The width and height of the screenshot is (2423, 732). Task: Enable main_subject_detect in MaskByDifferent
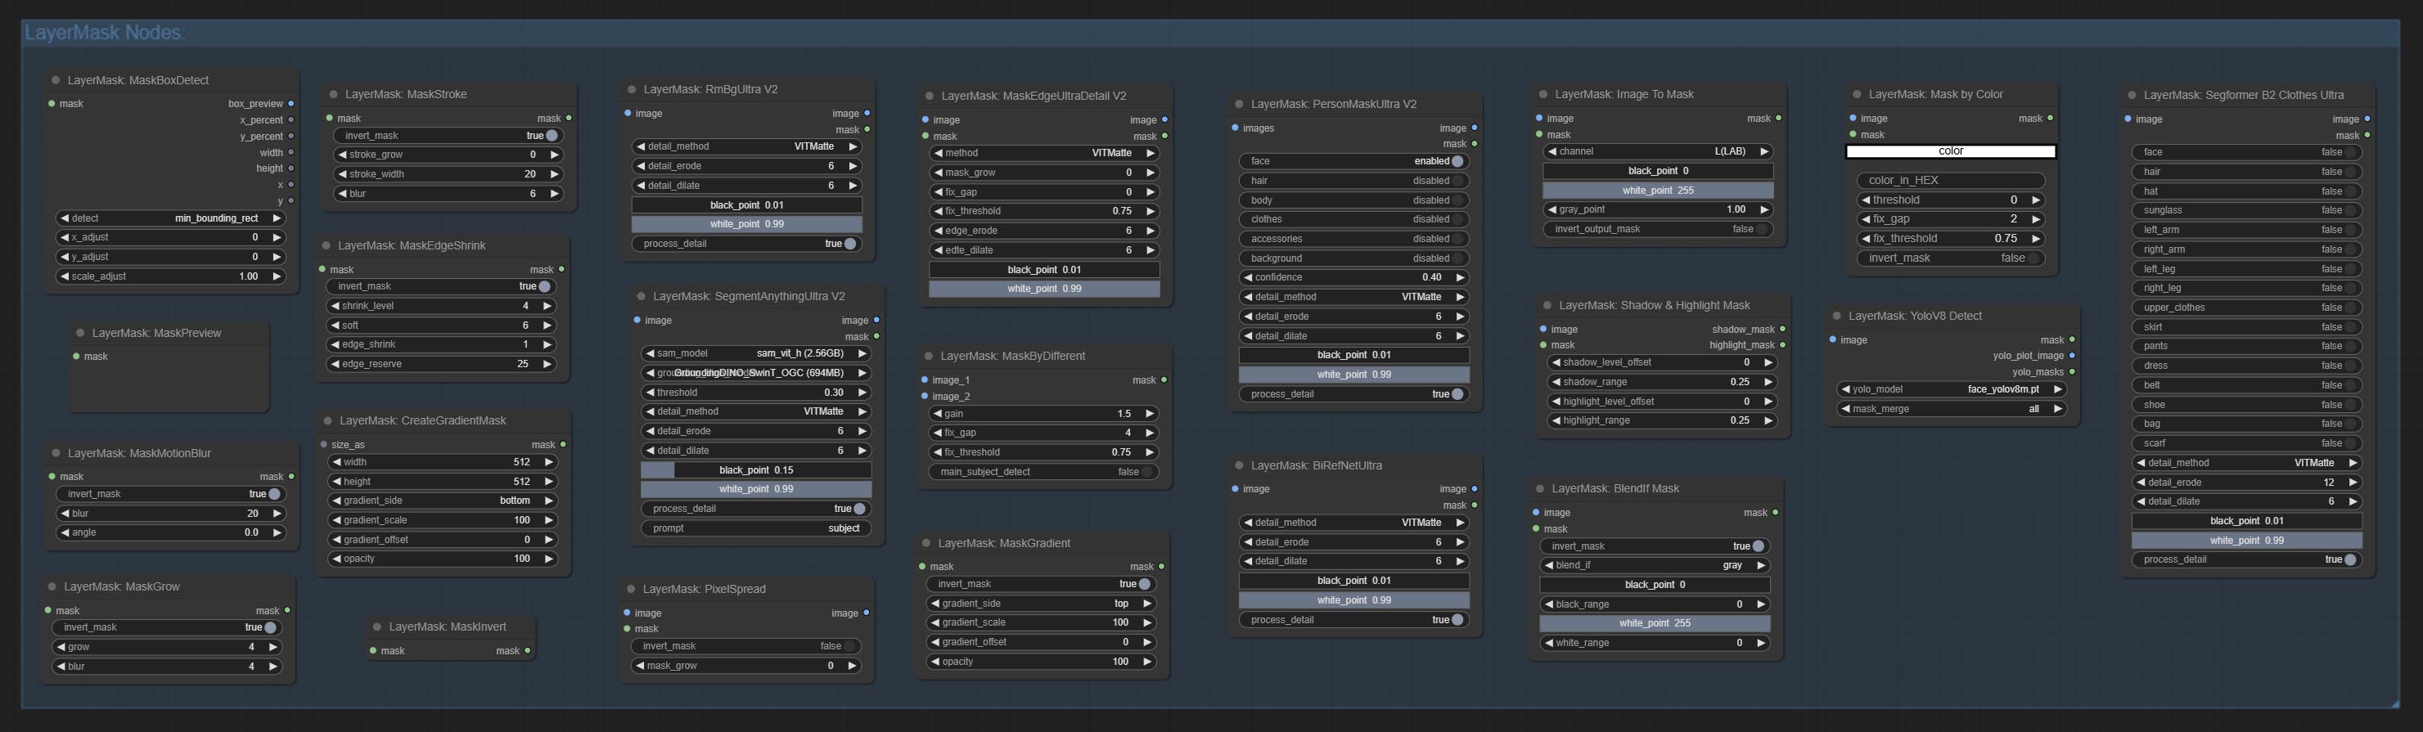click(x=1044, y=472)
